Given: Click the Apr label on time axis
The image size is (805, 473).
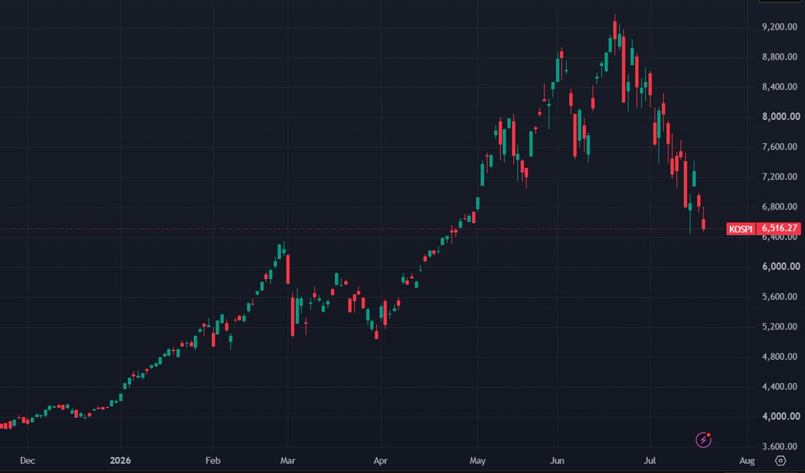Looking at the screenshot, I should (381, 461).
